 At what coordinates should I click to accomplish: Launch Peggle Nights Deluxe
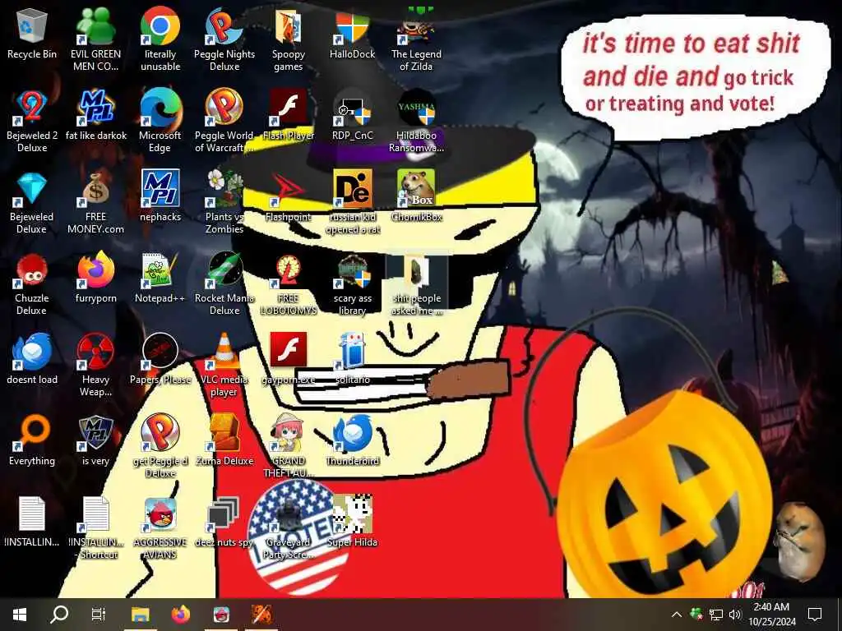click(224, 39)
